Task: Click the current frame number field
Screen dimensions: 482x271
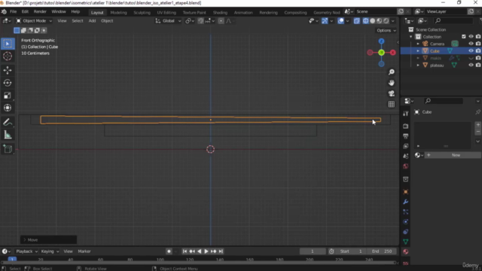Action: click(x=313, y=251)
